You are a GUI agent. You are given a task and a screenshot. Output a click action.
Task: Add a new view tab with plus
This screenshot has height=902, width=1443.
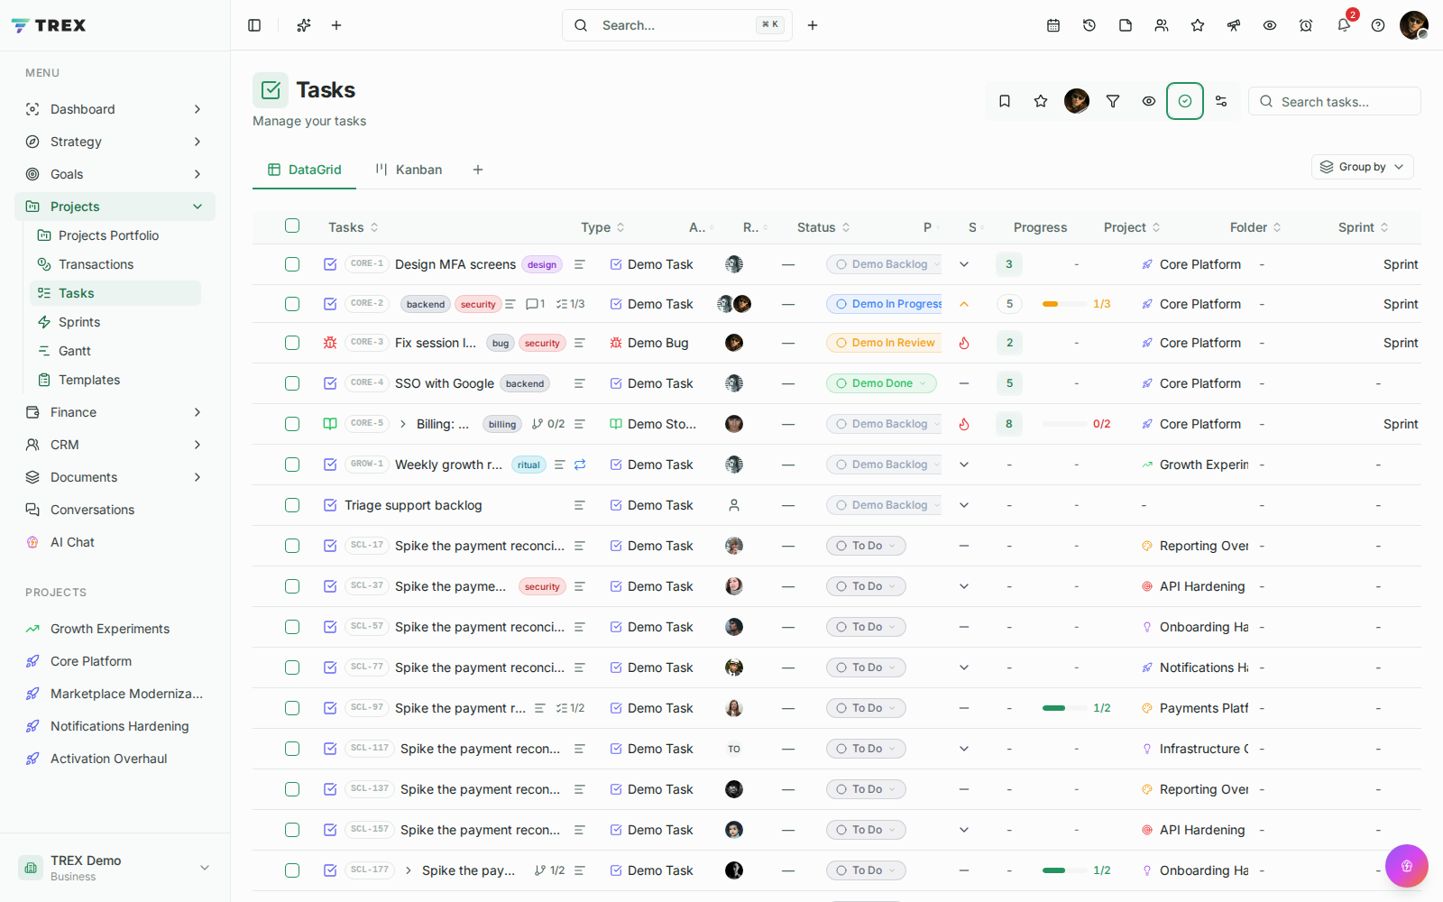[478, 170]
